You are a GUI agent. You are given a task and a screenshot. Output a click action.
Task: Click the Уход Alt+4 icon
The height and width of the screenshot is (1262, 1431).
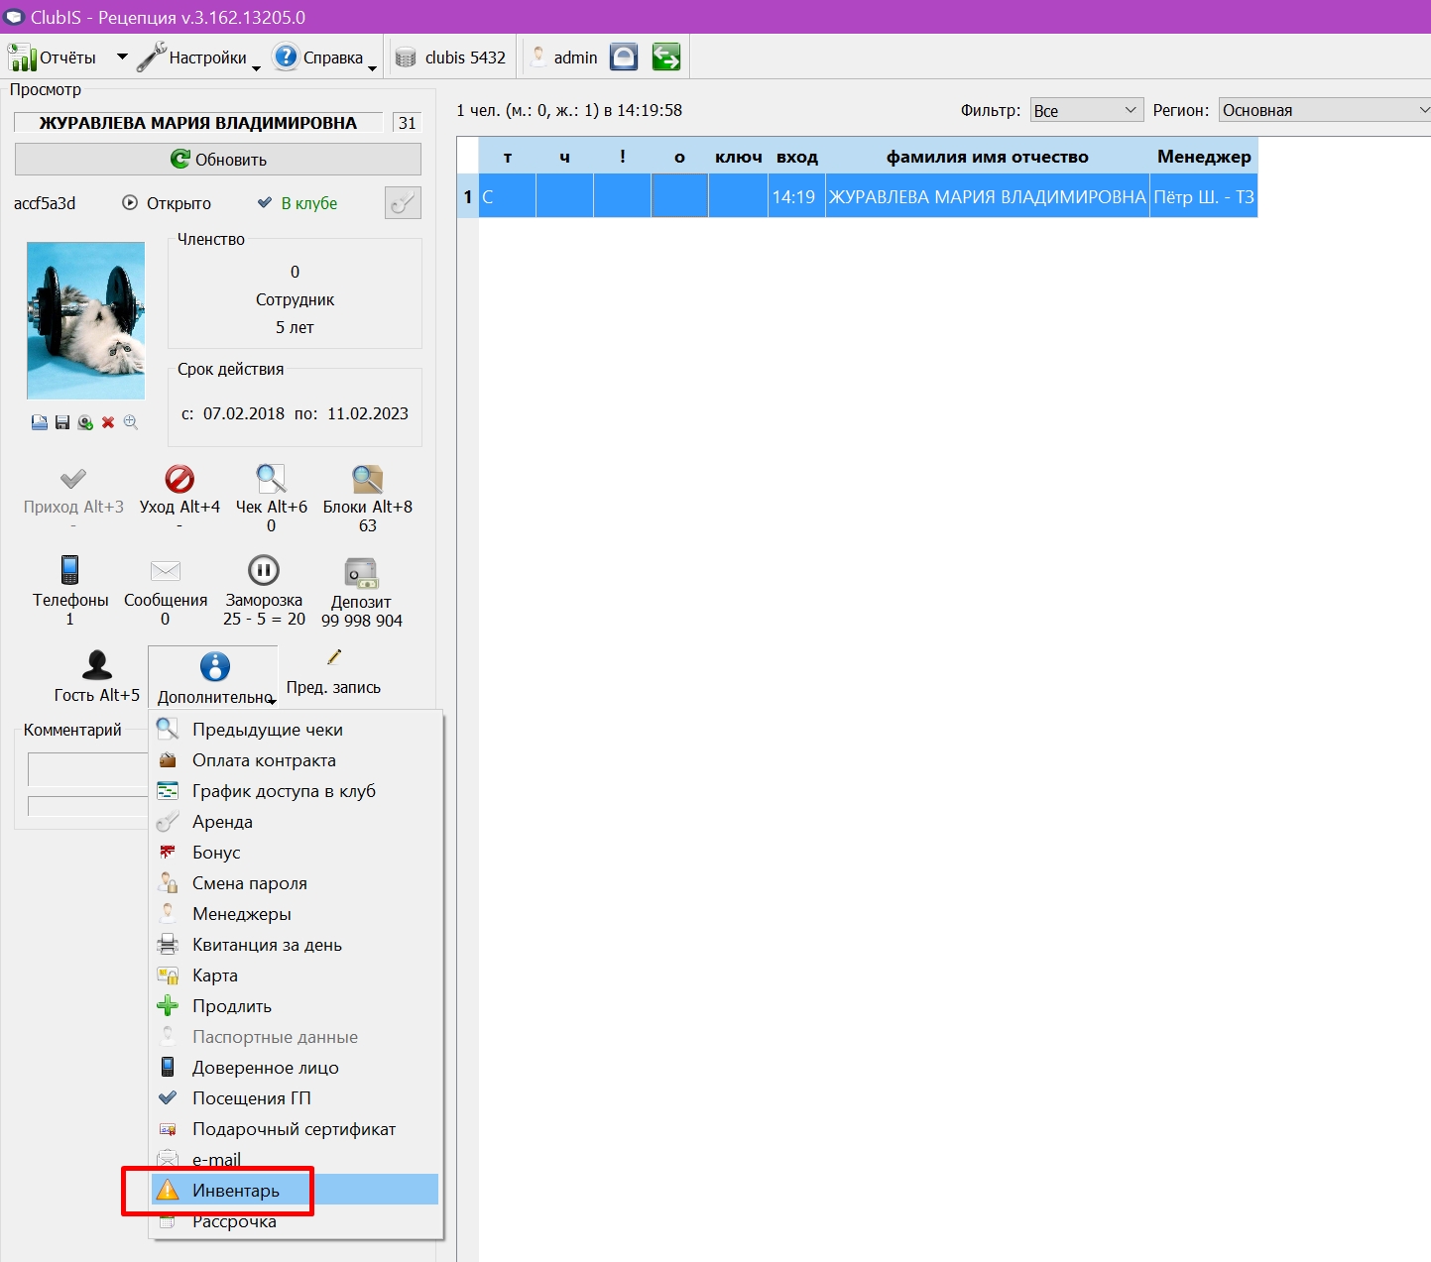[x=179, y=480]
